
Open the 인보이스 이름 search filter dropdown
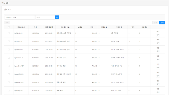20,17
